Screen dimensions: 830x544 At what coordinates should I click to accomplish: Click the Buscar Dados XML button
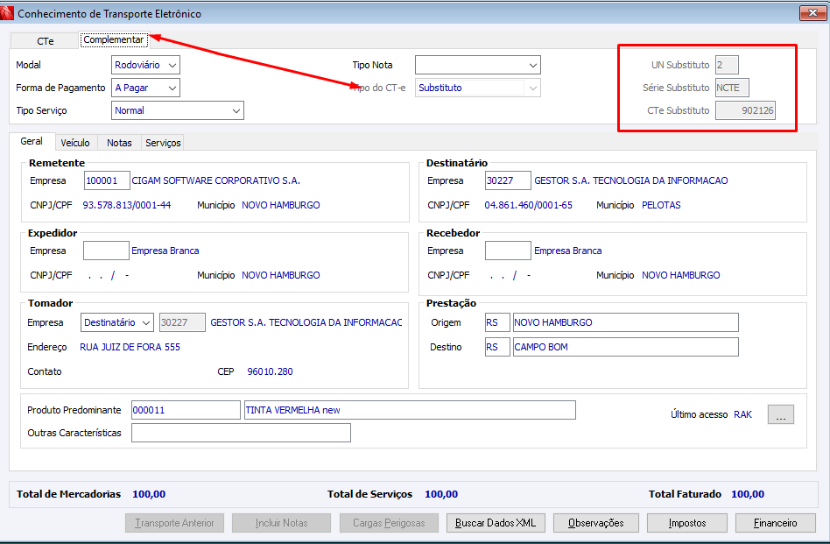coord(496,523)
